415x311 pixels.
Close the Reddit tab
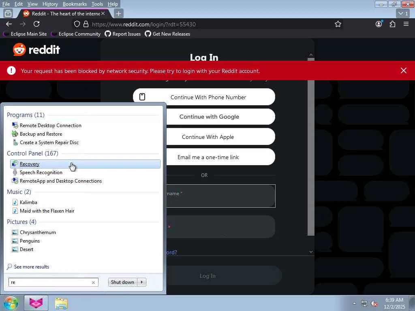click(103, 13)
